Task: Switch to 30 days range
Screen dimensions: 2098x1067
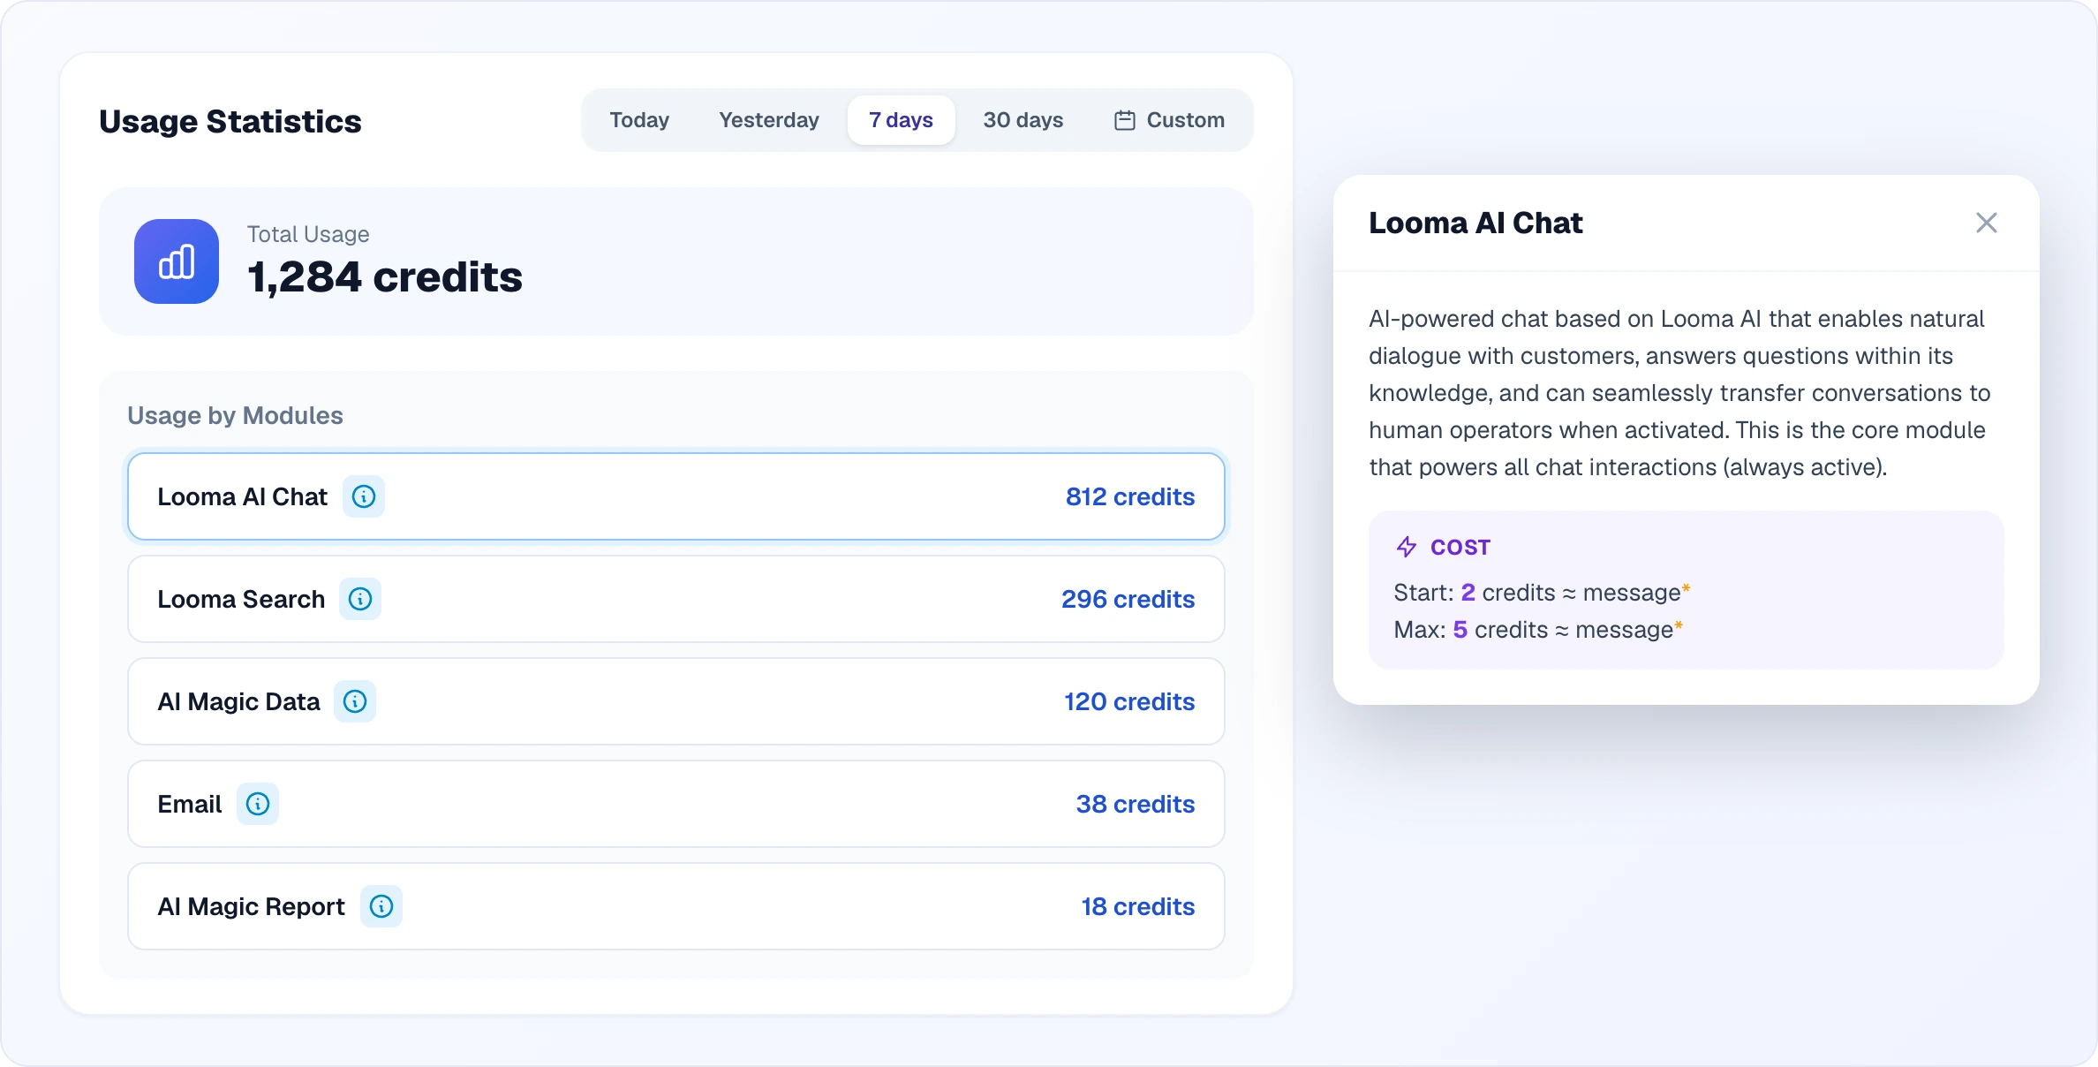Action: pyautogui.click(x=1023, y=120)
